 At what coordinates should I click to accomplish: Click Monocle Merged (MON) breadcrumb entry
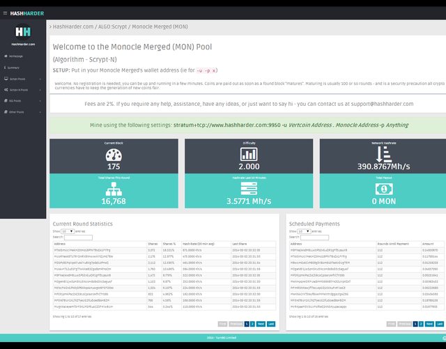pyautogui.click(x=160, y=26)
